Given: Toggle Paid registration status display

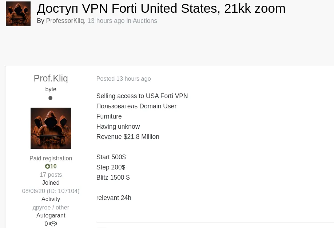Looking at the screenshot, I should pos(51,158).
